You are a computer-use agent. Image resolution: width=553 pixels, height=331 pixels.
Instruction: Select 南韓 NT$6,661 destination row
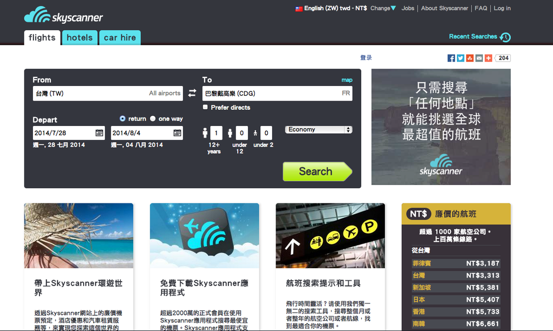pyautogui.click(x=456, y=323)
